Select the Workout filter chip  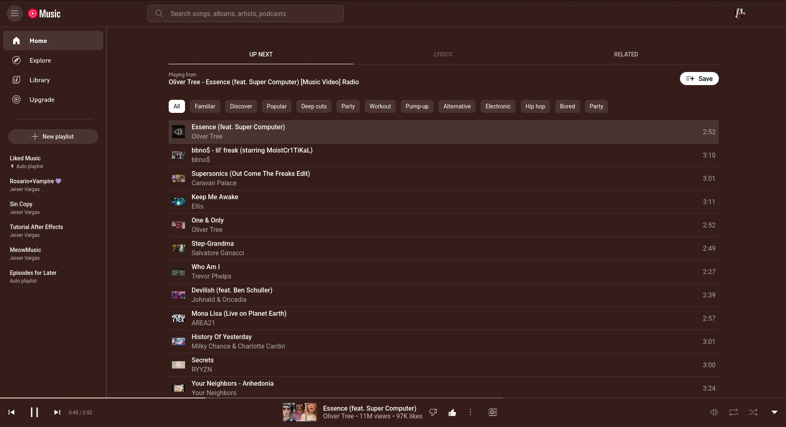(380, 106)
